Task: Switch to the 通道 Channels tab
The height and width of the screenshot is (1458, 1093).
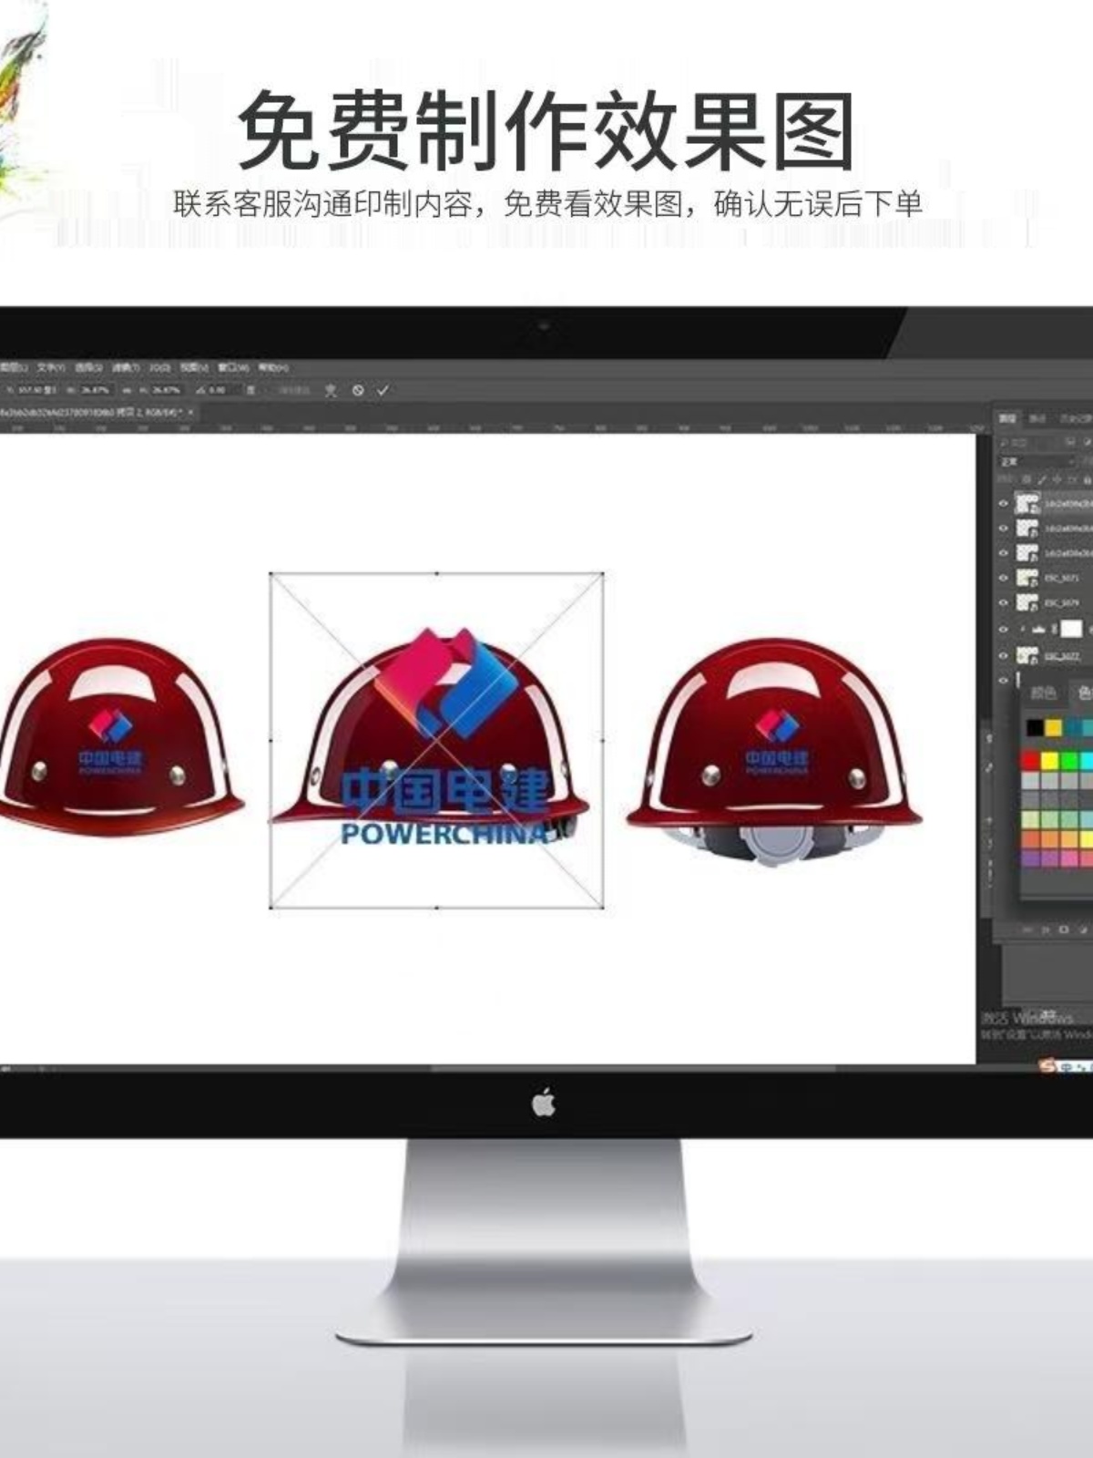Action: pos(1037,418)
